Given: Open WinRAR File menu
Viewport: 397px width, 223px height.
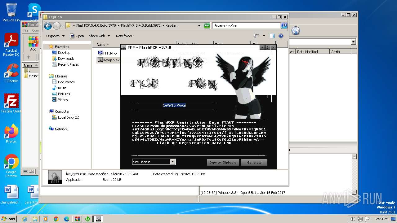Looking at the screenshot, I should (x=26, y=30).
